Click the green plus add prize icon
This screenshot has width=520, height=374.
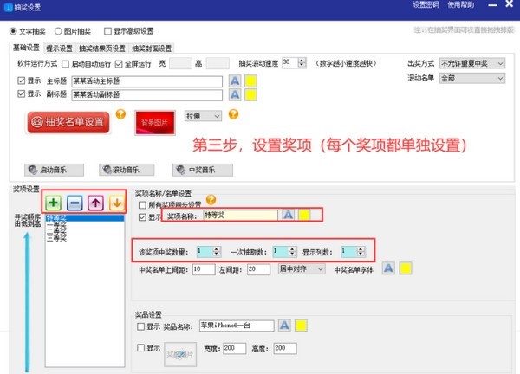point(54,202)
